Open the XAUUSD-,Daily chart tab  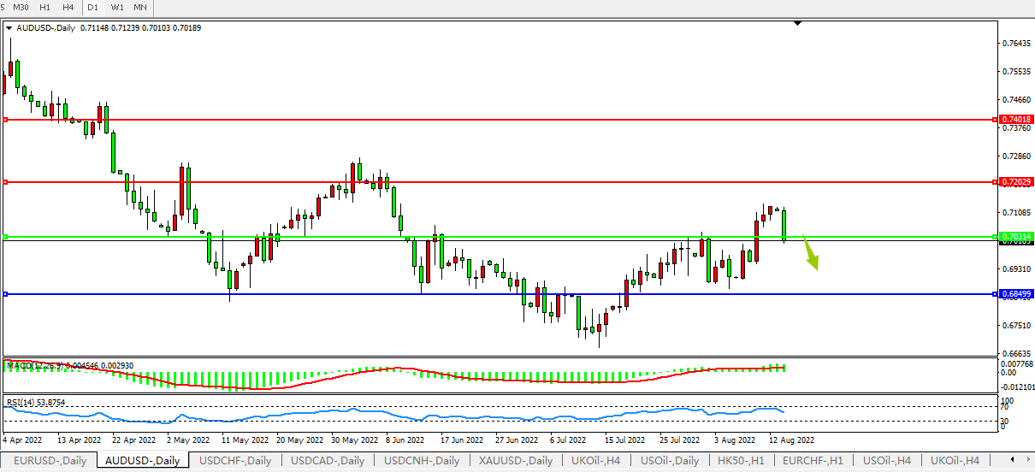tap(517, 461)
